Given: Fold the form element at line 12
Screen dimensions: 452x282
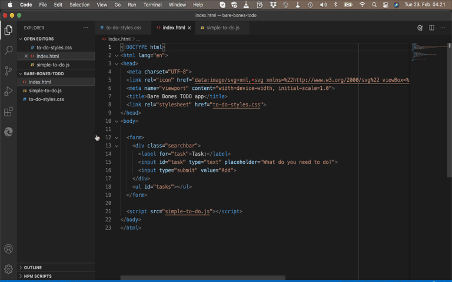Looking at the screenshot, I should [x=116, y=137].
